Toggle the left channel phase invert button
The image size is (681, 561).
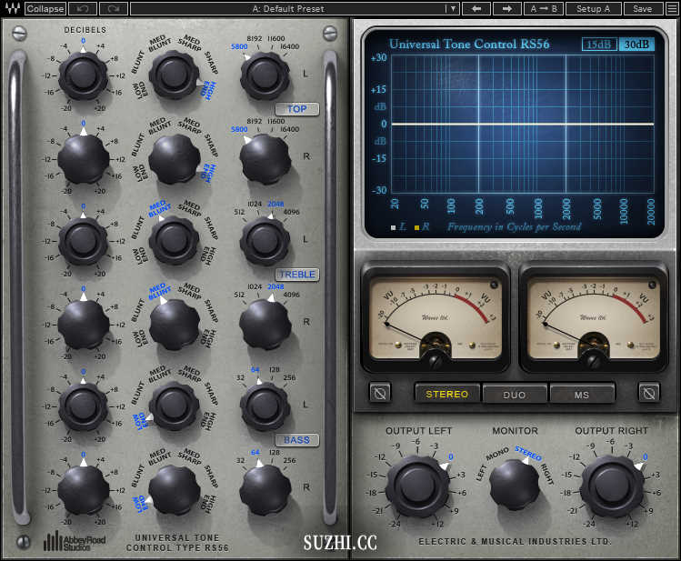click(380, 393)
